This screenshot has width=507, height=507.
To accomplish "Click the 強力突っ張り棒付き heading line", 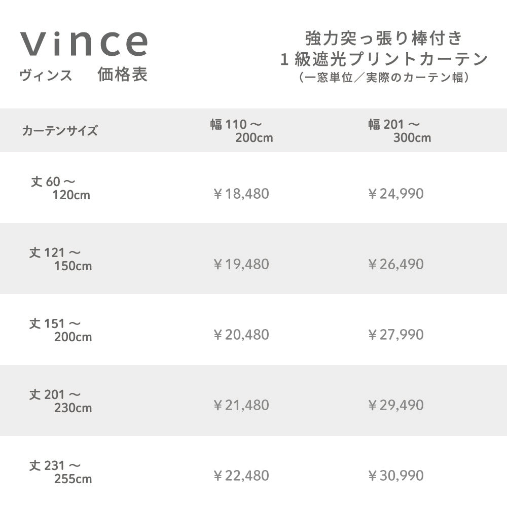I will 384,39.
